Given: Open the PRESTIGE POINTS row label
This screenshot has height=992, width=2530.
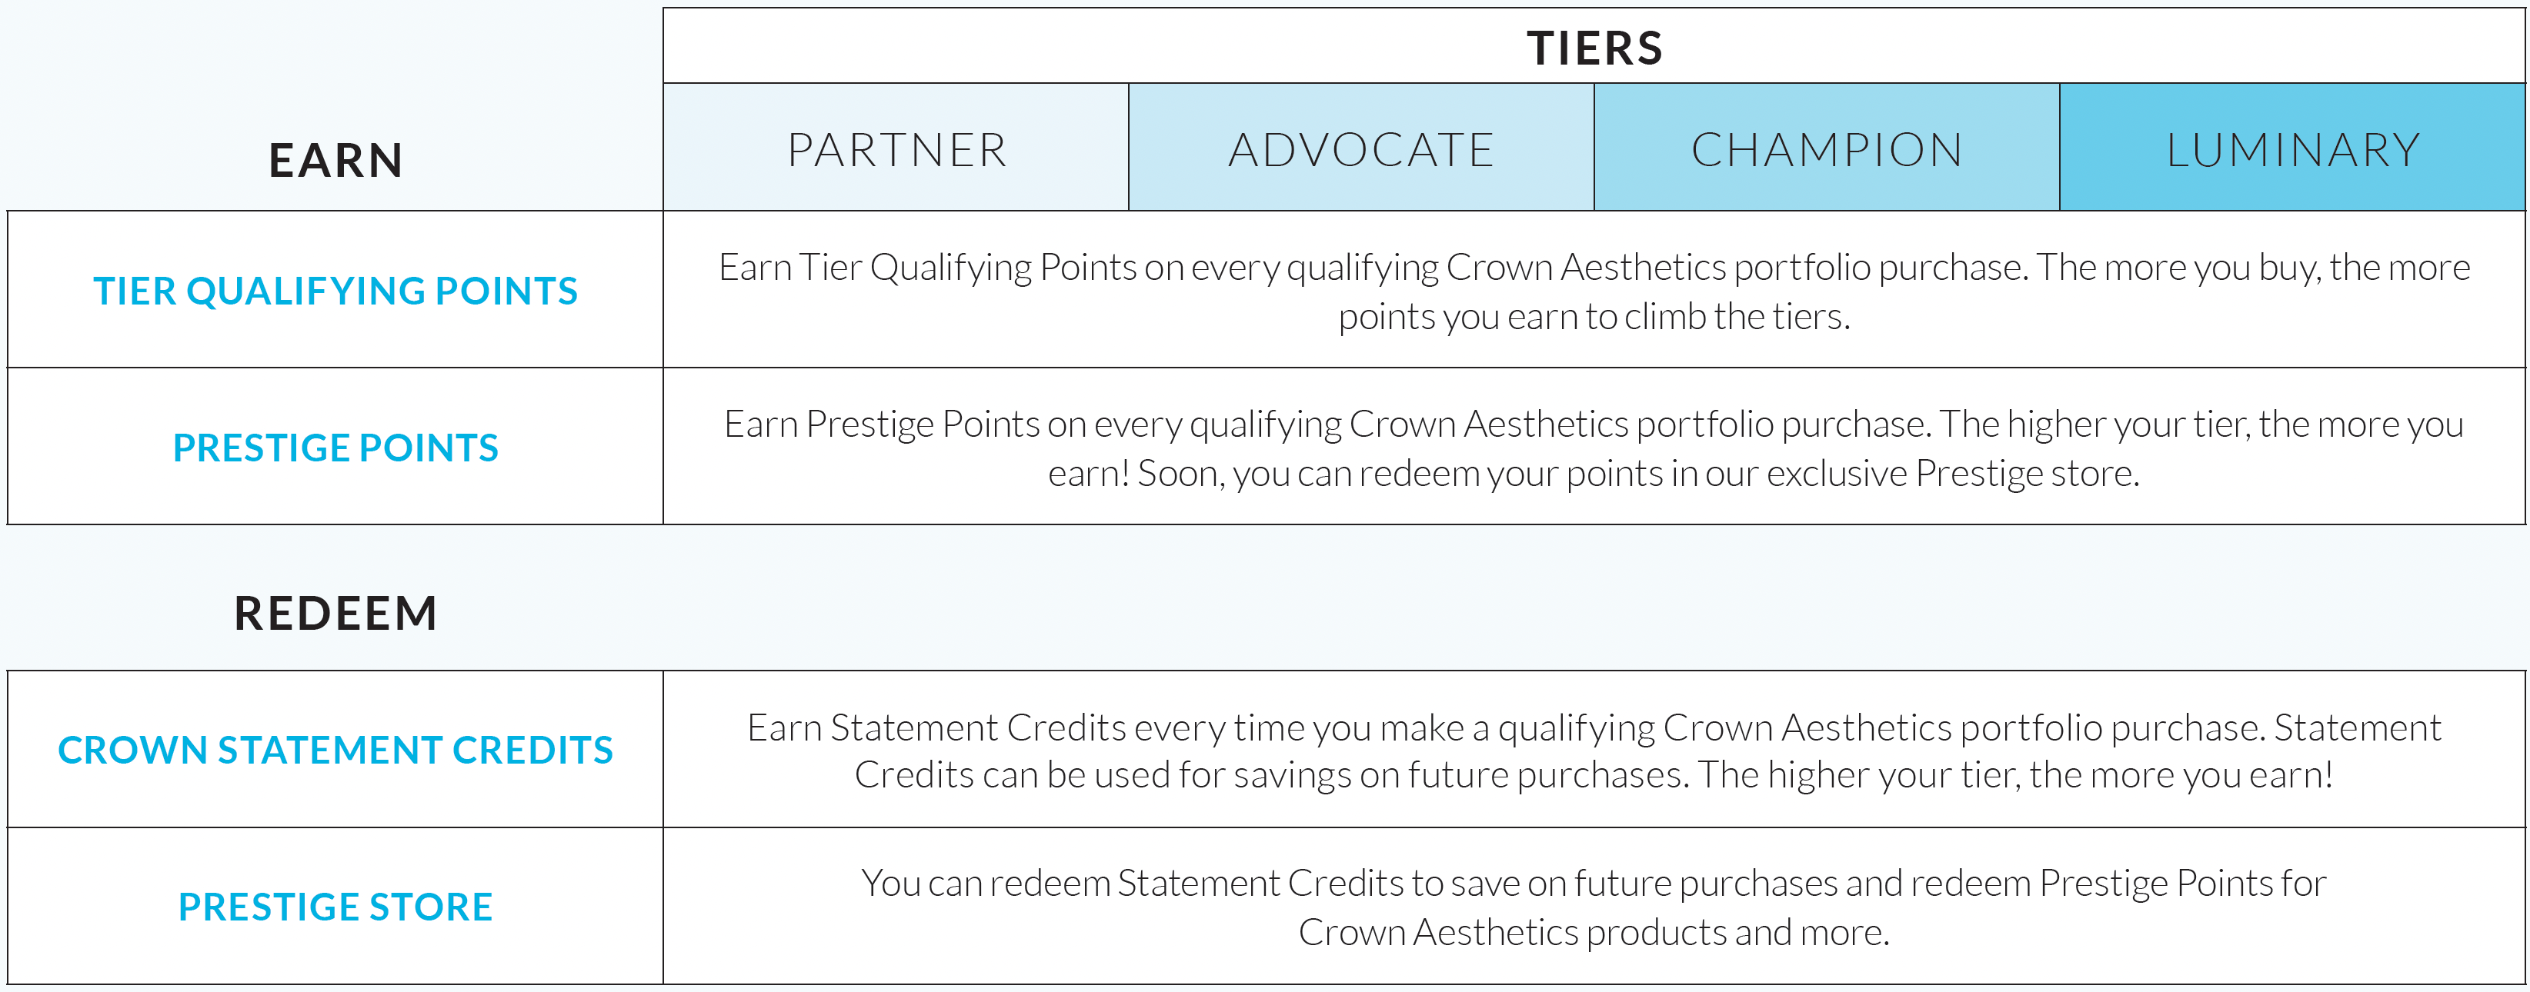Looking at the screenshot, I should point(336,448).
